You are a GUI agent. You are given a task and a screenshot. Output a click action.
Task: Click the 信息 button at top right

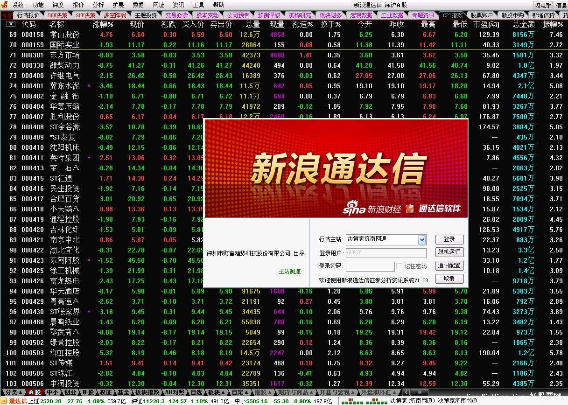pyautogui.click(x=561, y=5)
